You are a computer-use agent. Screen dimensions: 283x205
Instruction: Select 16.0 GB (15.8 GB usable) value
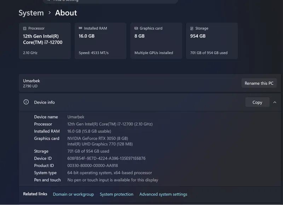pyautogui.click(x=89, y=131)
